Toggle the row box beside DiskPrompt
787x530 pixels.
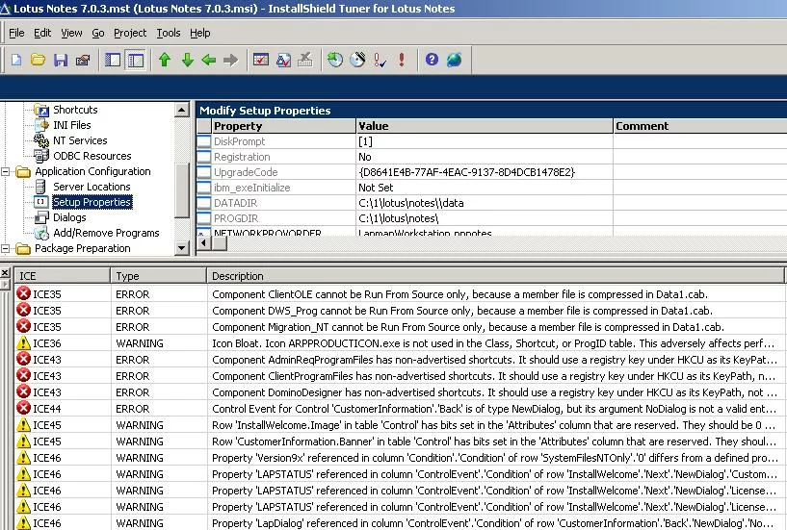(203, 141)
